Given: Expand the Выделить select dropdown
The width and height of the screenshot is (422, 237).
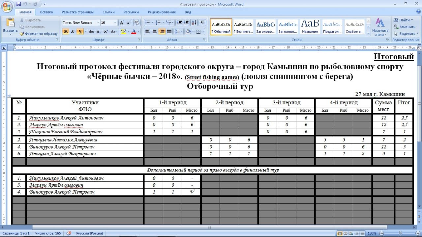Looking at the screenshot, I should [x=417, y=34].
